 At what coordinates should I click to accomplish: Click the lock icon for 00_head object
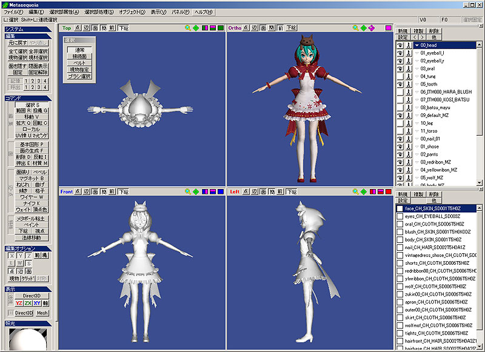click(409, 45)
